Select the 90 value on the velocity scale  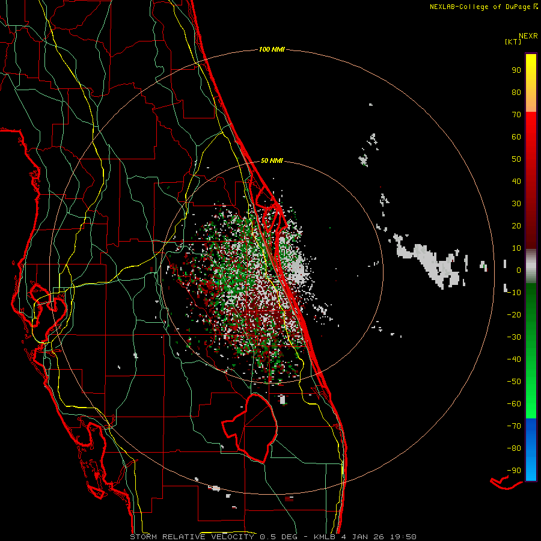tap(516, 70)
